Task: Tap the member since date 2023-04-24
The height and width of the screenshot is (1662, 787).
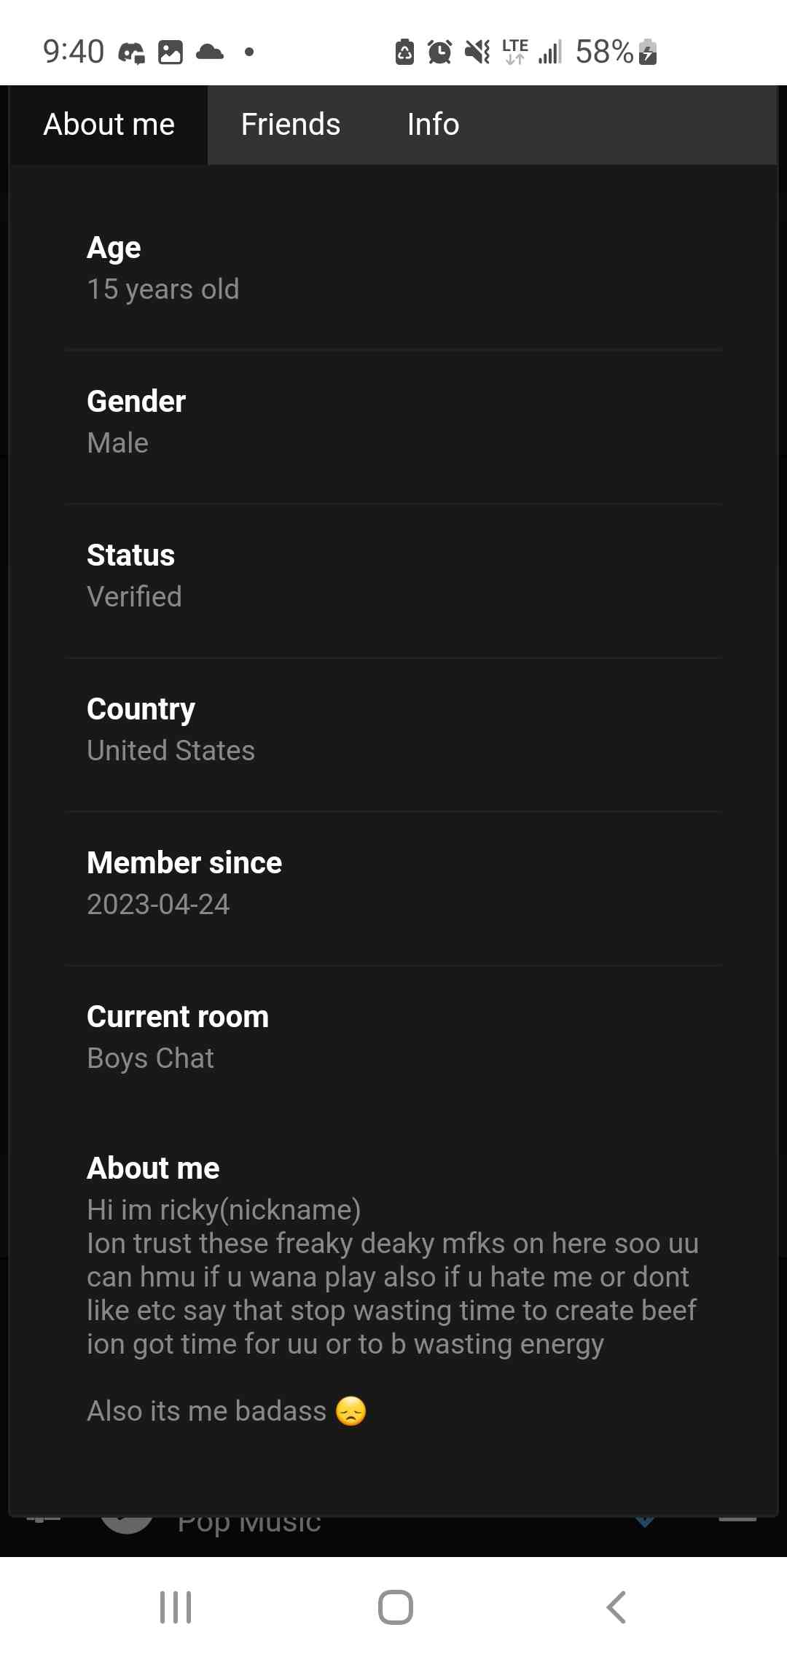Action: 158,905
